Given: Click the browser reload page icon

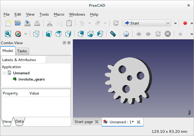Looking at the screenshot, I should [158, 34].
